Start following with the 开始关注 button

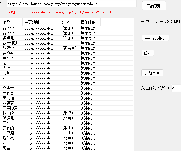(152, 73)
